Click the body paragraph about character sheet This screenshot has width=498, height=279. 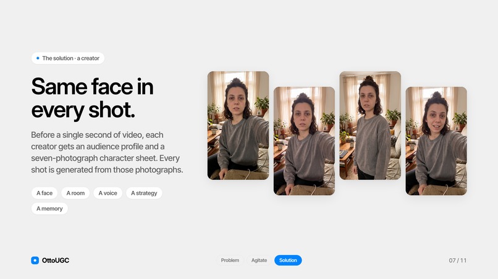coord(107,152)
